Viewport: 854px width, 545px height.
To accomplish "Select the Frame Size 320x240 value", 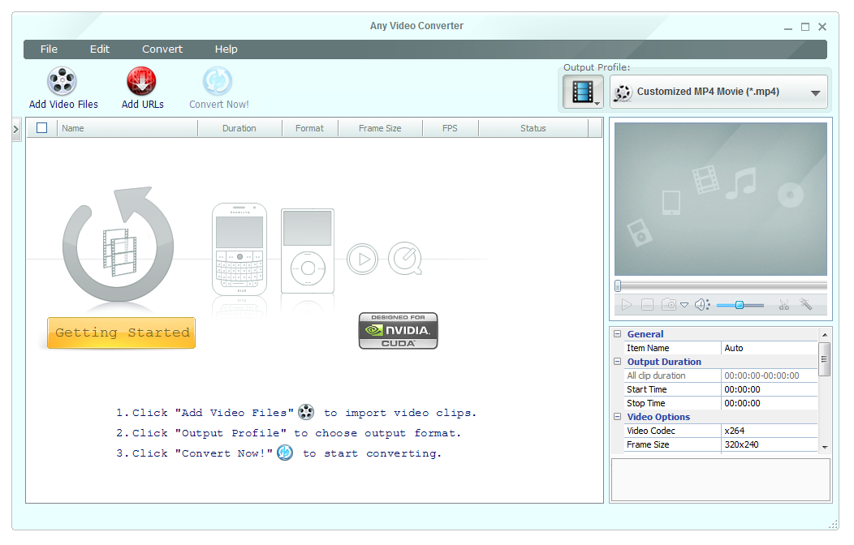I will point(769,444).
